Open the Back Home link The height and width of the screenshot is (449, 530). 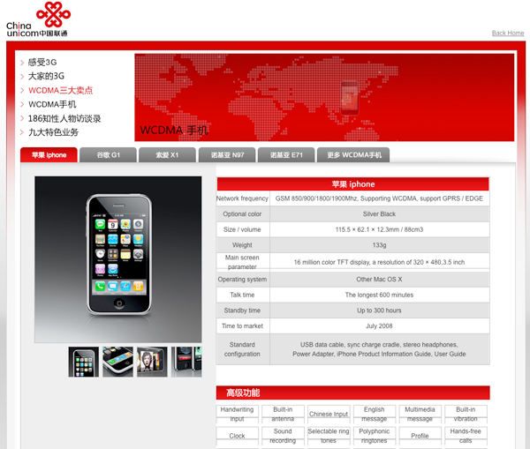(508, 34)
